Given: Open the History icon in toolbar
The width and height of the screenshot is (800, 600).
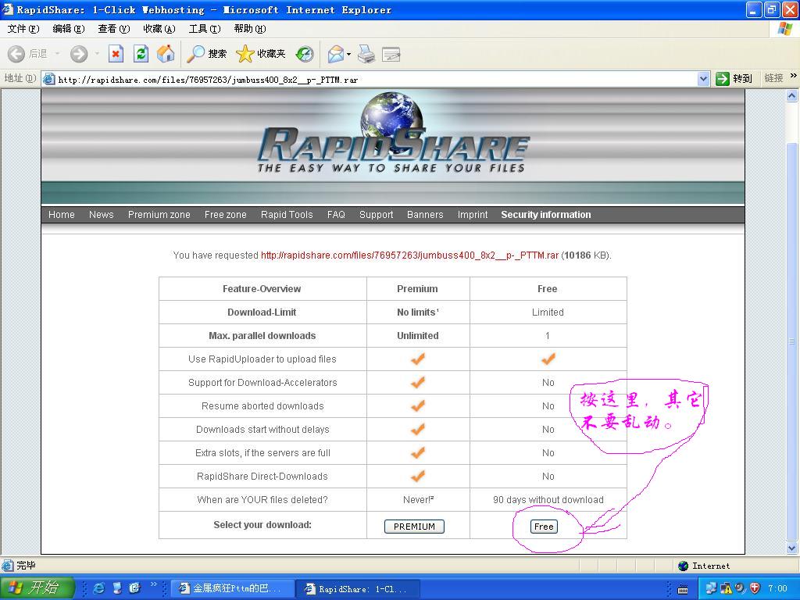Looking at the screenshot, I should [x=305, y=54].
